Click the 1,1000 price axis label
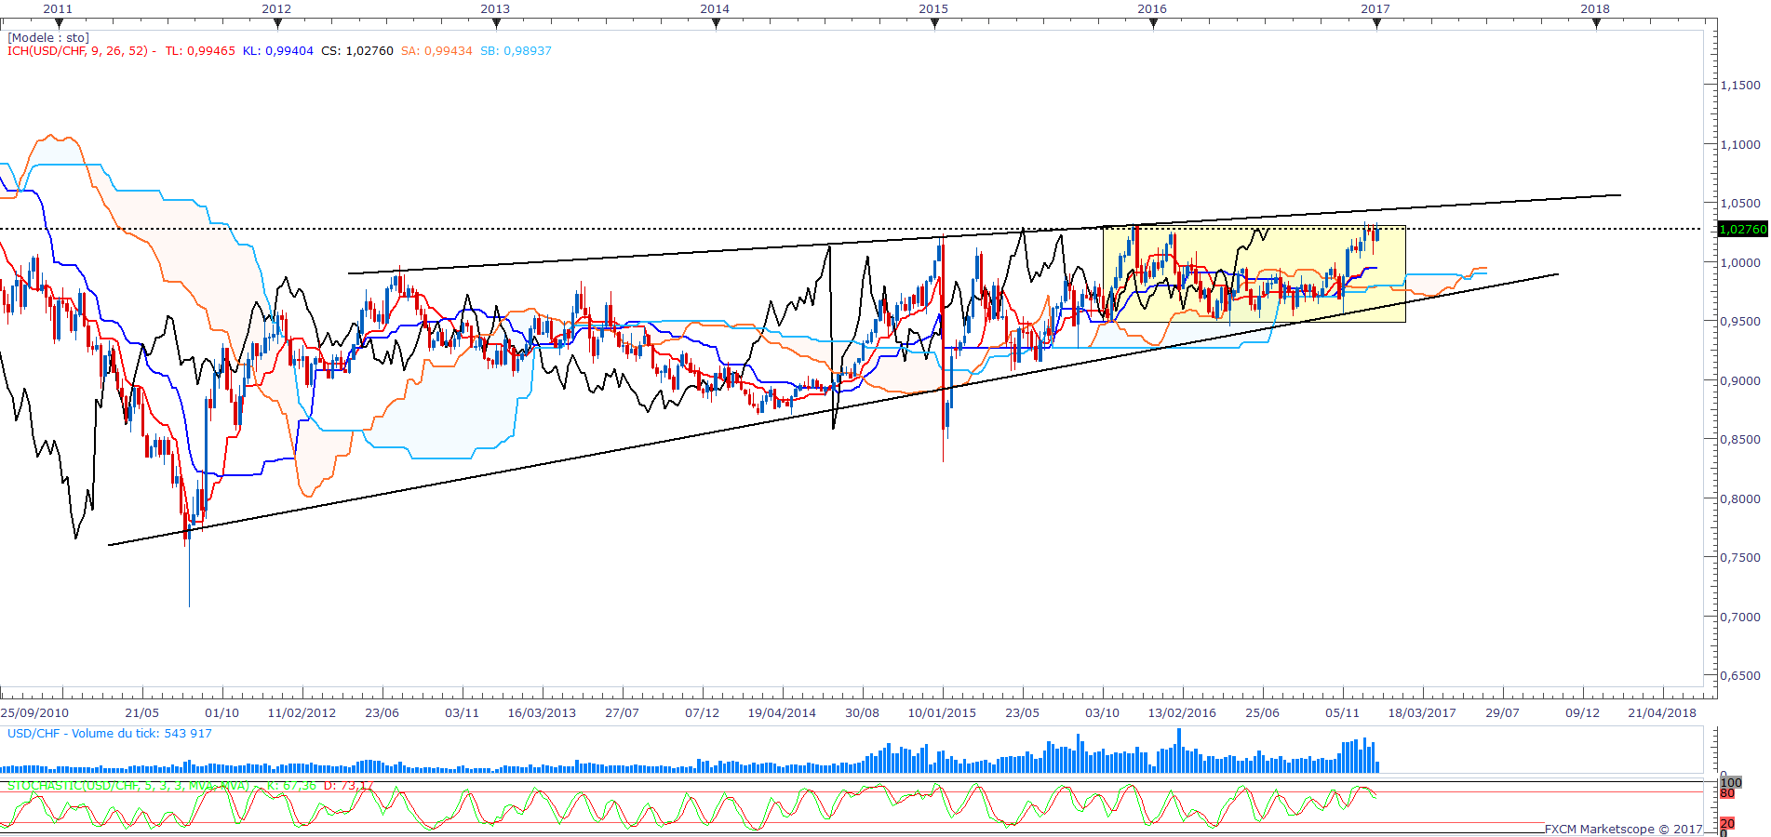This screenshot has width=1771, height=837. point(1740,144)
